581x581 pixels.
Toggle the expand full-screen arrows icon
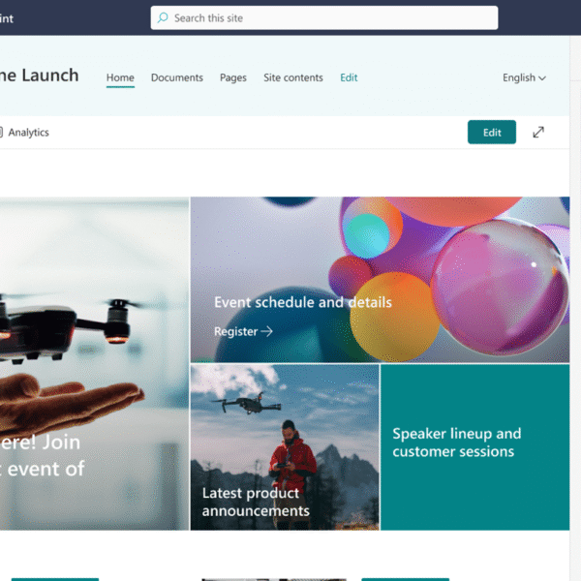coord(538,133)
